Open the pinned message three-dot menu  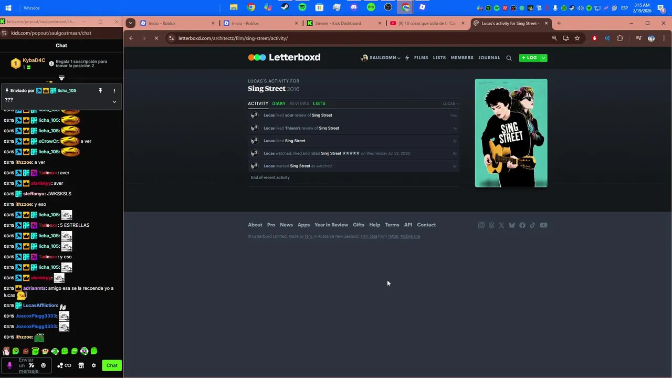114,91
